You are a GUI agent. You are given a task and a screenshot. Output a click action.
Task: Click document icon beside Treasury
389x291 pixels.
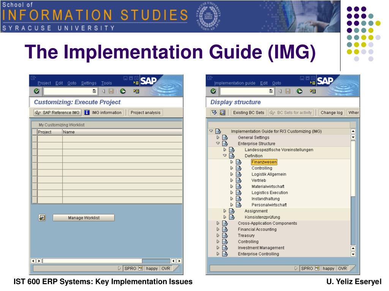[225, 236]
